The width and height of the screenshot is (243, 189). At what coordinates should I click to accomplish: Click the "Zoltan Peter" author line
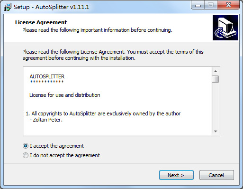click(x=46, y=120)
